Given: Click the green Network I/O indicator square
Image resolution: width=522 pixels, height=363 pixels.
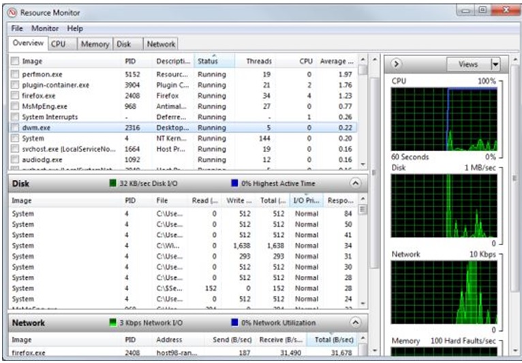Looking at the screenshot, I should (113, 323).
